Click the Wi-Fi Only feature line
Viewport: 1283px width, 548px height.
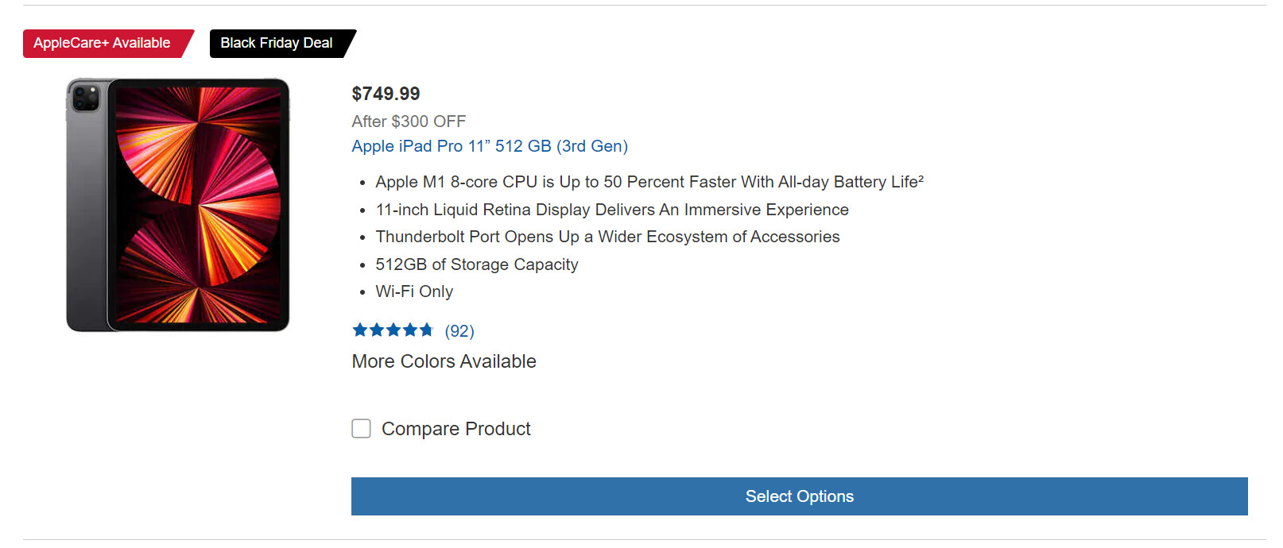(x=414, y=291)
